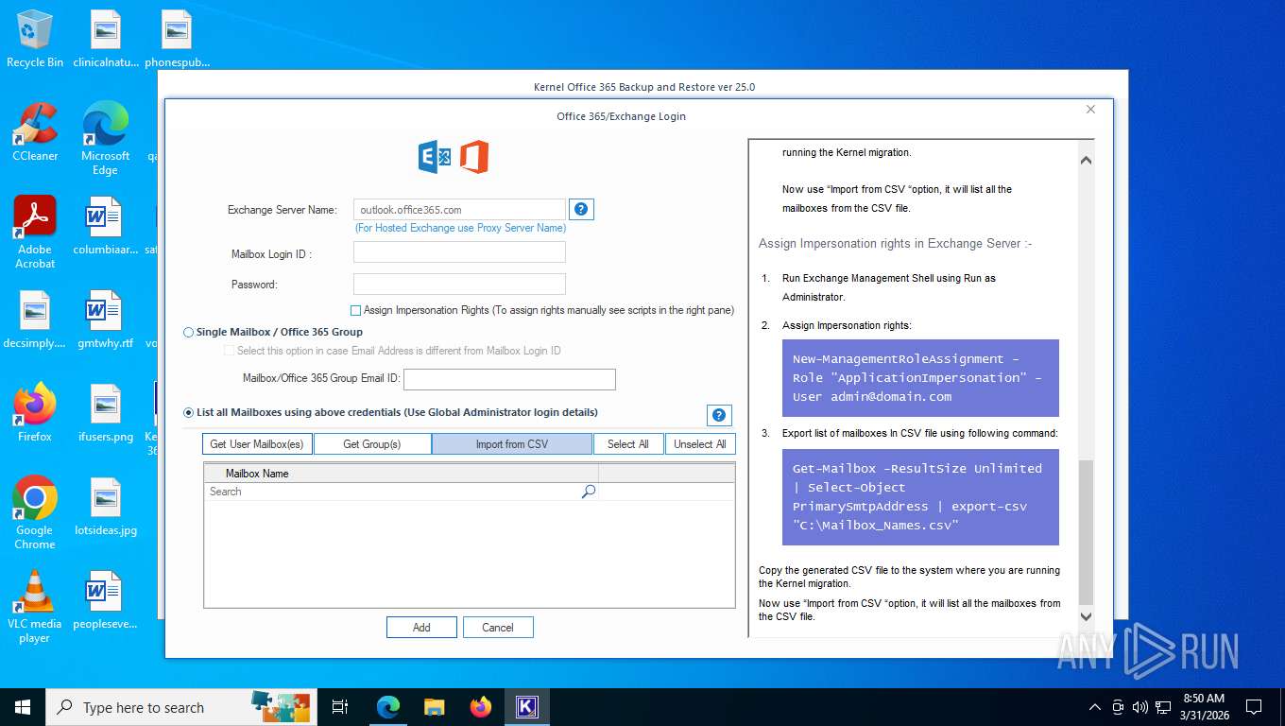Open notification center on taskbar

tap(1254, 707)
